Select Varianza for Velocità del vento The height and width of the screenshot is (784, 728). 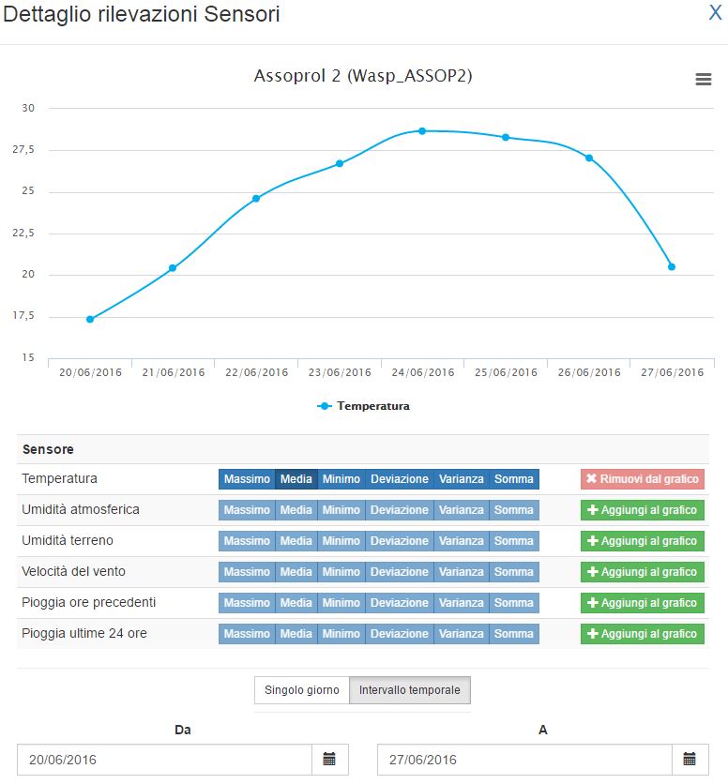click(462, 572)
